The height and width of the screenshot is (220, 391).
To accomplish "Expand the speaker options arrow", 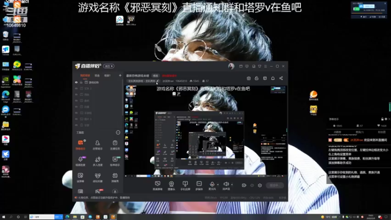I will [232, 185].
